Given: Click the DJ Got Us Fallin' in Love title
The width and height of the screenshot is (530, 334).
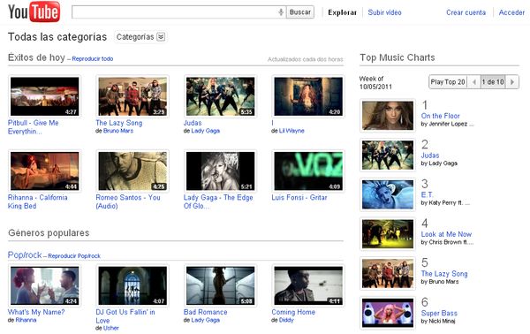Looking at the screenshot, I should [x=125, y=316].
